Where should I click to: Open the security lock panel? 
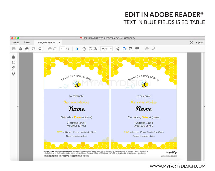point(13,57)
